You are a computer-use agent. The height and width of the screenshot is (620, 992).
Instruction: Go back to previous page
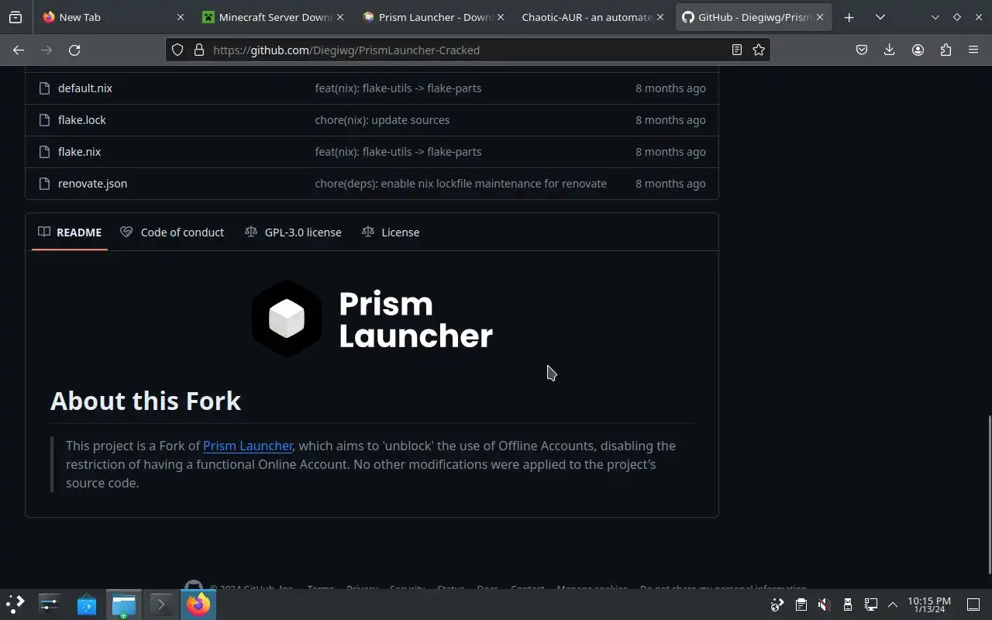[19, 50]
